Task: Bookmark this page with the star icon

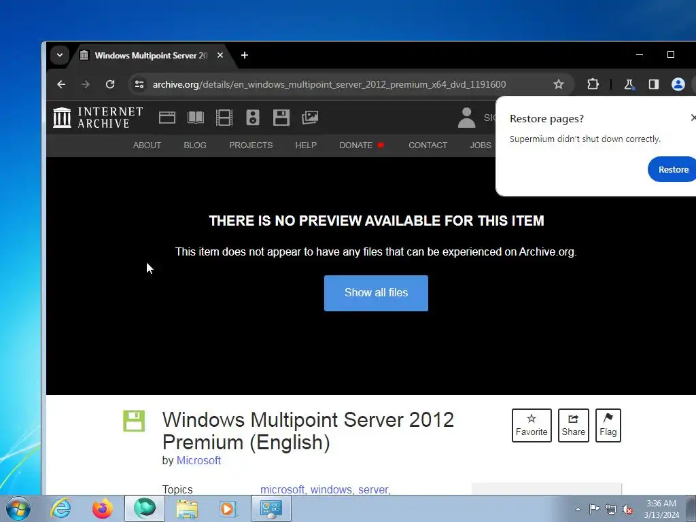Action: pyautogui.click(x=559, y=84)
